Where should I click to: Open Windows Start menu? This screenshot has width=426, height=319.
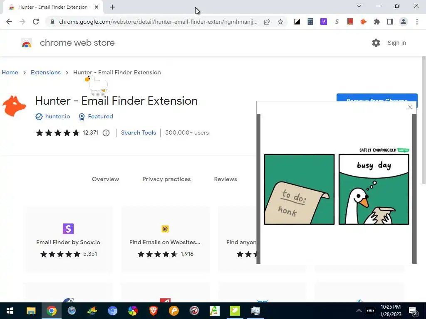tap(10, 311)
